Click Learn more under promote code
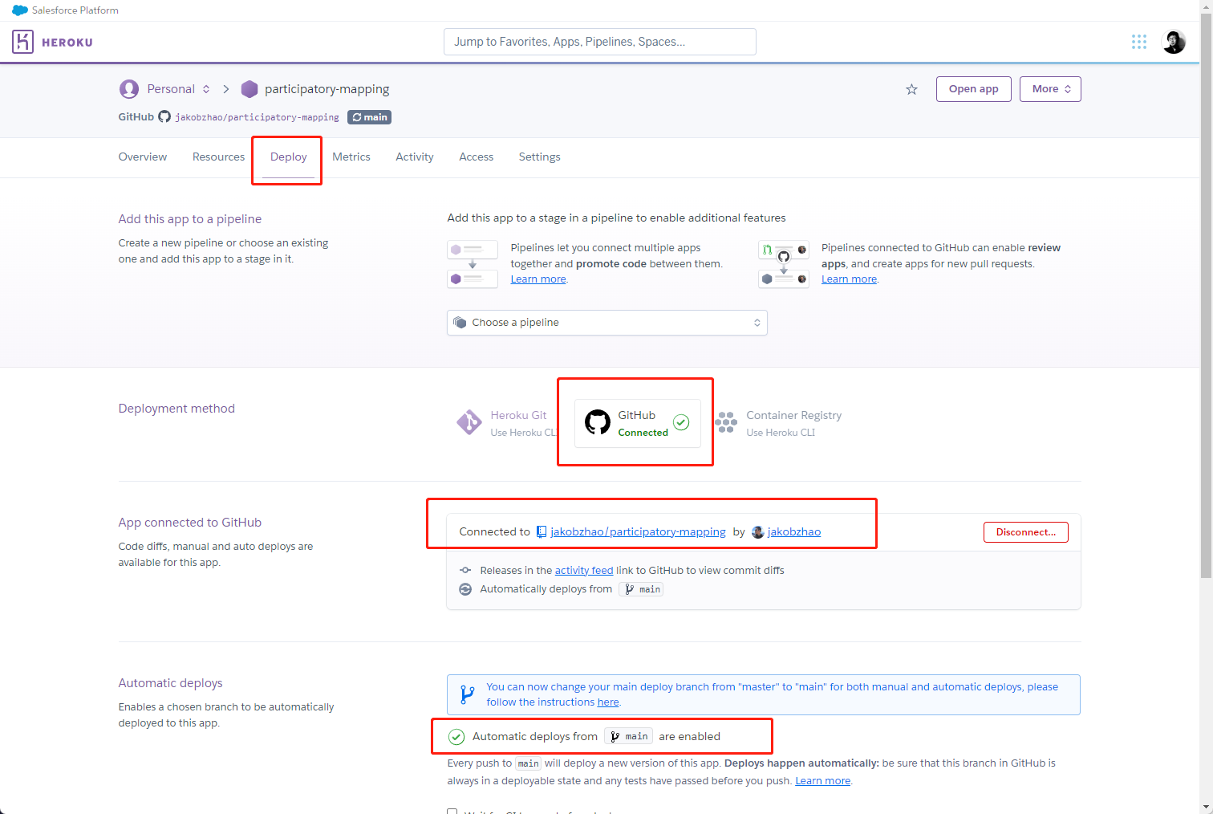Viewport: 1213px width, 814px height. [538, 279]
